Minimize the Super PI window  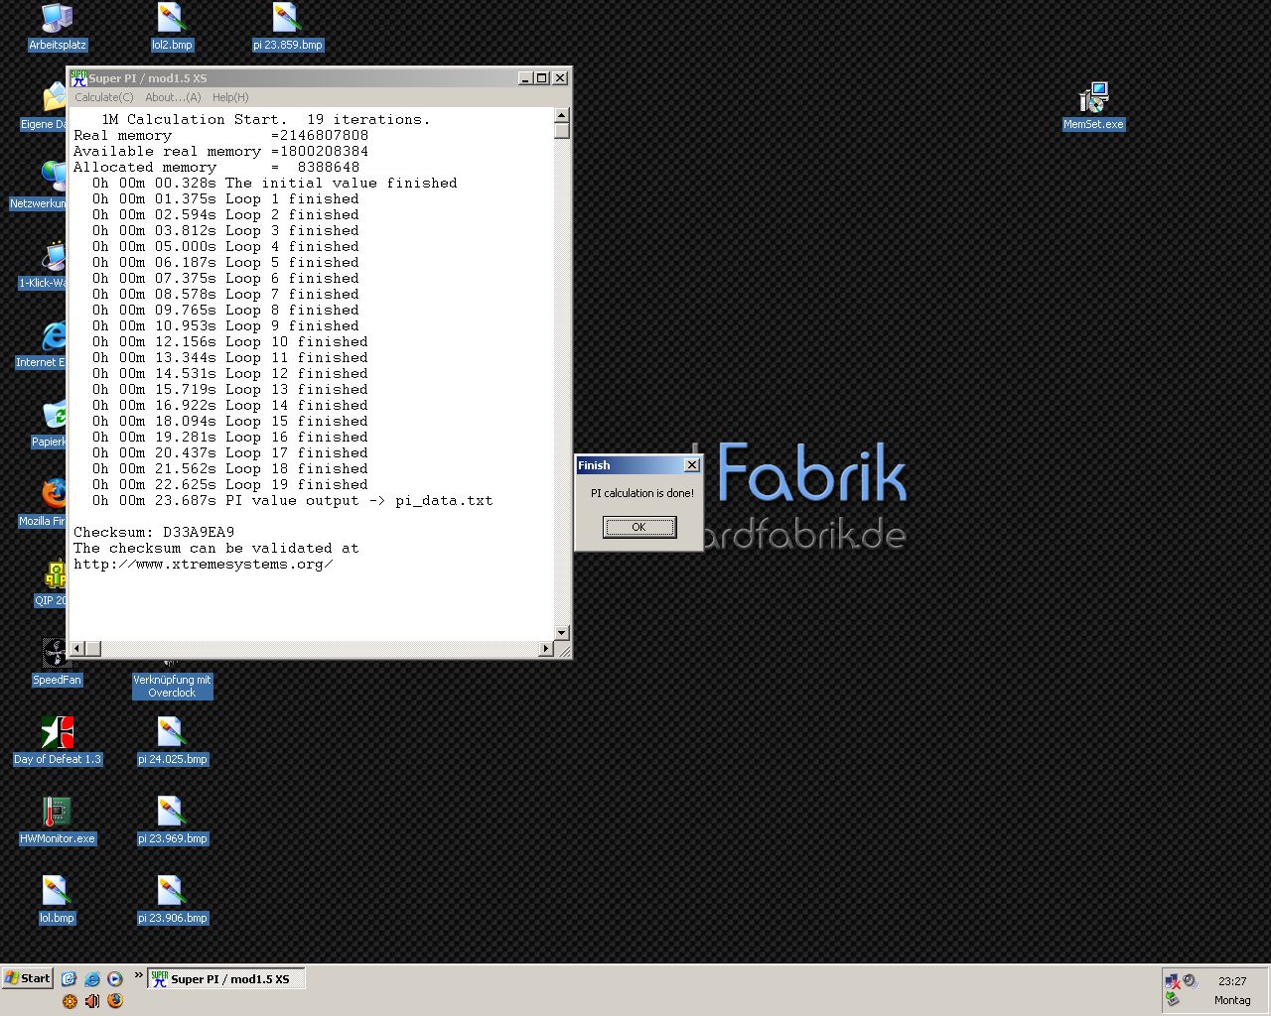click(x=525, y=77)
